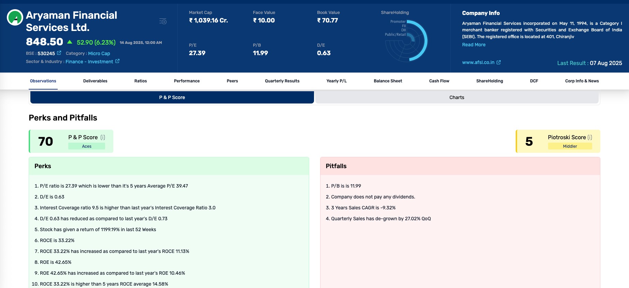Screen dimensions: 629x288
Task: Open BSE code external link icon
Action: coord(59,53)
